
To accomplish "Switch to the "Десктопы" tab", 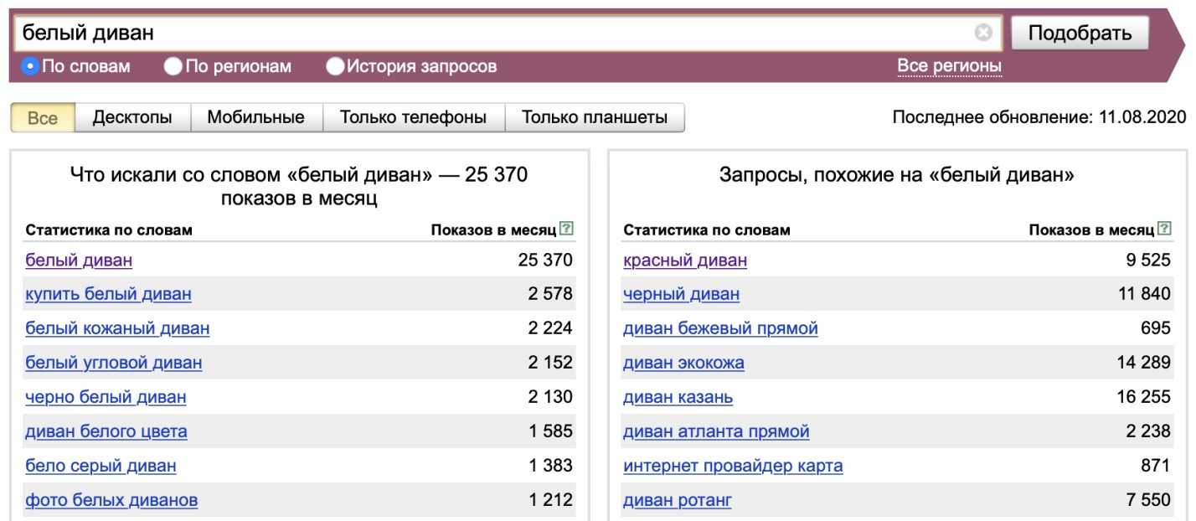I will click(x=132, y=118).
